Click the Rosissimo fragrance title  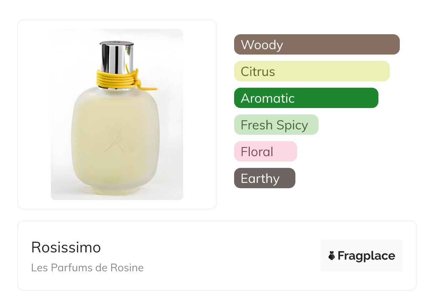coord(66,247)
